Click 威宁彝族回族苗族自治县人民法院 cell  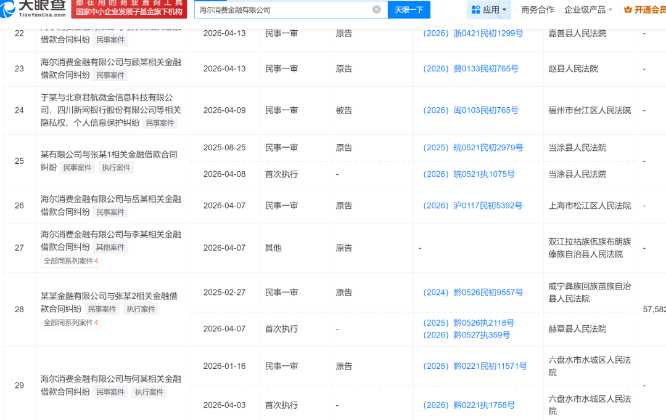pos(590,293)
